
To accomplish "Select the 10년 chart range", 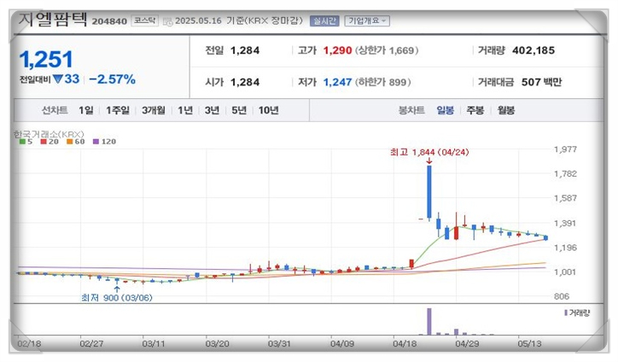I will [268, 110].
